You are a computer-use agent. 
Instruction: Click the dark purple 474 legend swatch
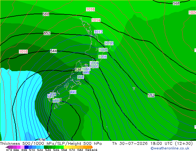[x=7, y=147]
